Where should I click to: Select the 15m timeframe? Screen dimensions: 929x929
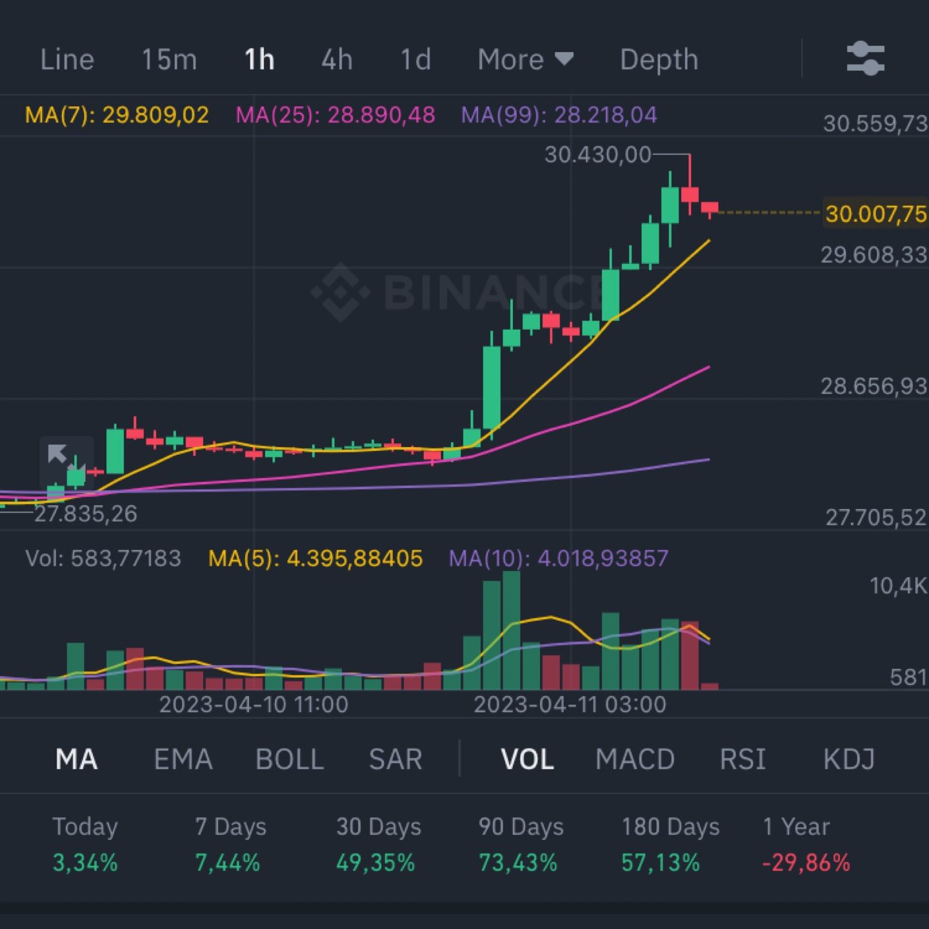[x=169, y=59]
